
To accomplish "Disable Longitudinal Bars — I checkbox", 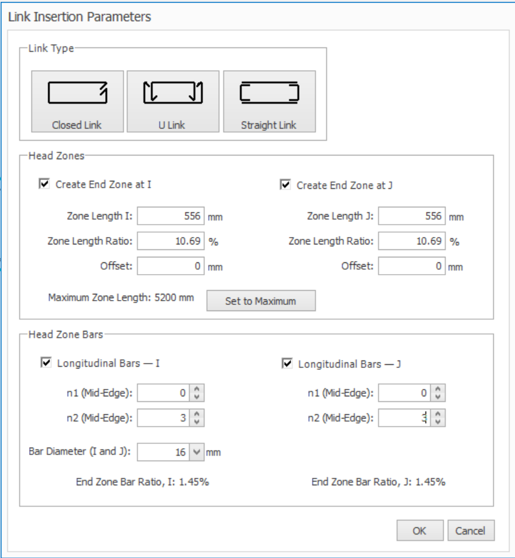I will [45, 363].
